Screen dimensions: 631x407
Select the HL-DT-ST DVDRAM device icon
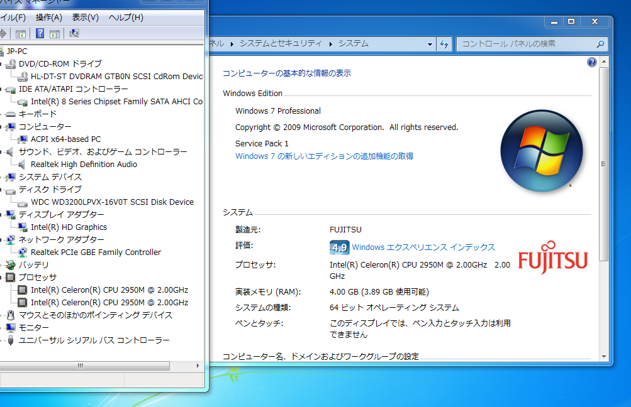23,77
